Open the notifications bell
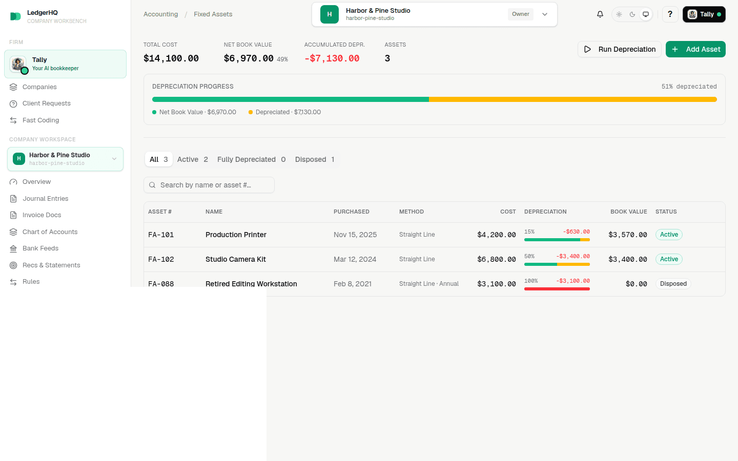 point(600,14)
